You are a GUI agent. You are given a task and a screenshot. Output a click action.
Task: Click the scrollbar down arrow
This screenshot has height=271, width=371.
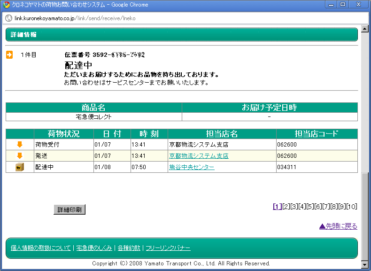[x=365, y=264]
